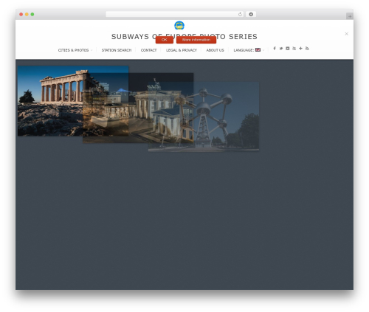
Task: Click the UK flag language icon
Action: tap(258, 50)
